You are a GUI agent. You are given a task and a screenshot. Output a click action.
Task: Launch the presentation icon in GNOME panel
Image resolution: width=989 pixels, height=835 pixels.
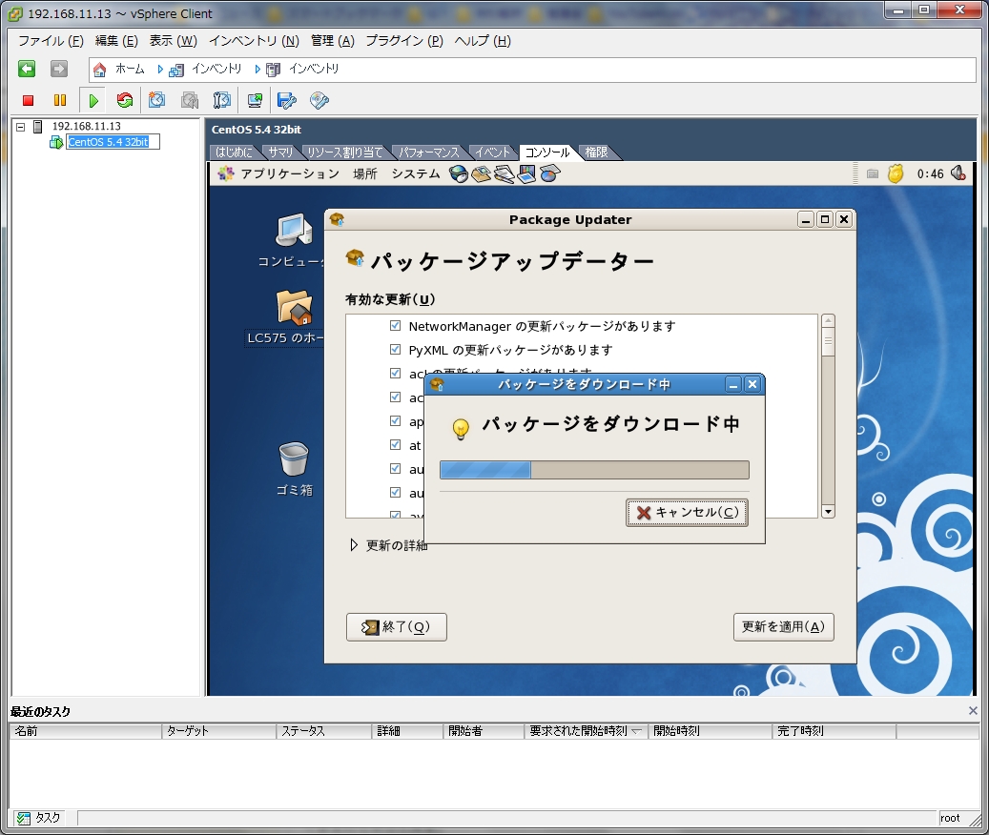point(526,173)
